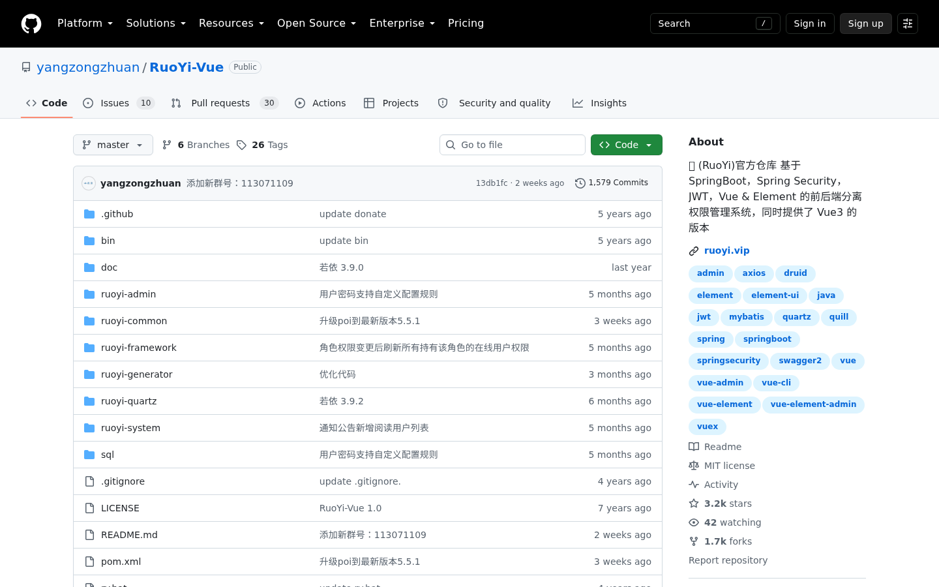Screen dimensions: 939x587
Task: Click the LICENSE file icon
Action: (89, 508)
